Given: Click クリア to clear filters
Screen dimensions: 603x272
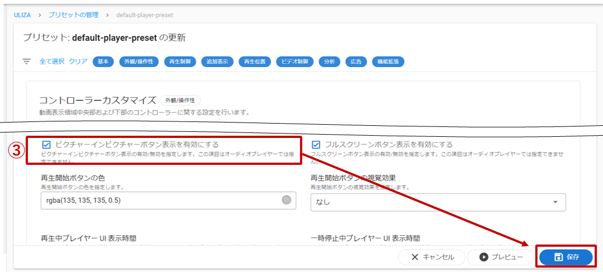Looking at the screenshot, I should (78, 62).
